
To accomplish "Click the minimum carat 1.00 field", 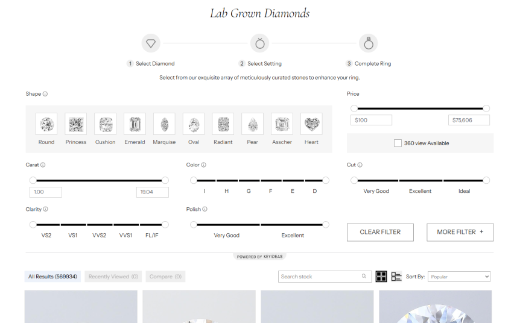I will 46,192.
